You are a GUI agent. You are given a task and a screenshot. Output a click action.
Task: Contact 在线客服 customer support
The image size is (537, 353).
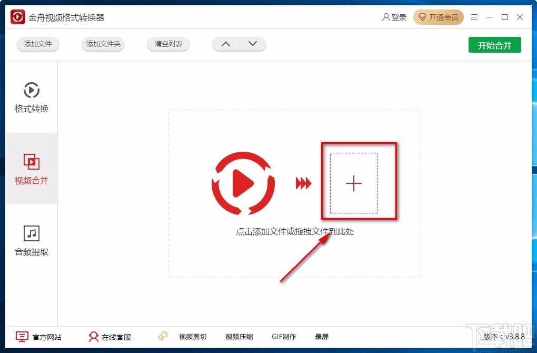(94, 336)
